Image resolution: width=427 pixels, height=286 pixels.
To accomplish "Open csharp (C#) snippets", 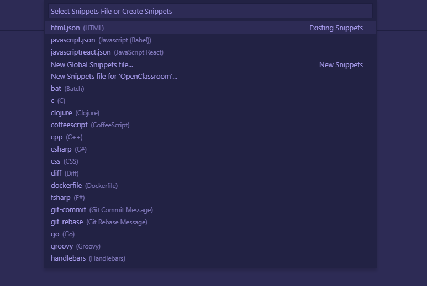I will (68, 149).
